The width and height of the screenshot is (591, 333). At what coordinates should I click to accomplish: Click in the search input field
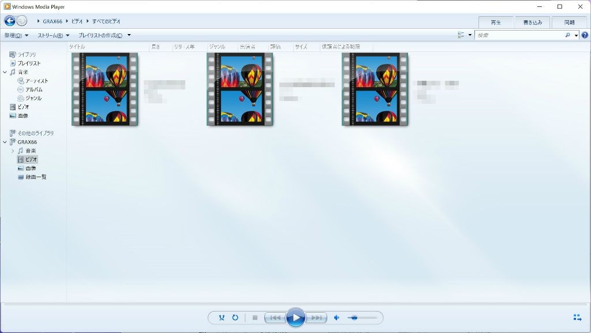tap(519, 35)
